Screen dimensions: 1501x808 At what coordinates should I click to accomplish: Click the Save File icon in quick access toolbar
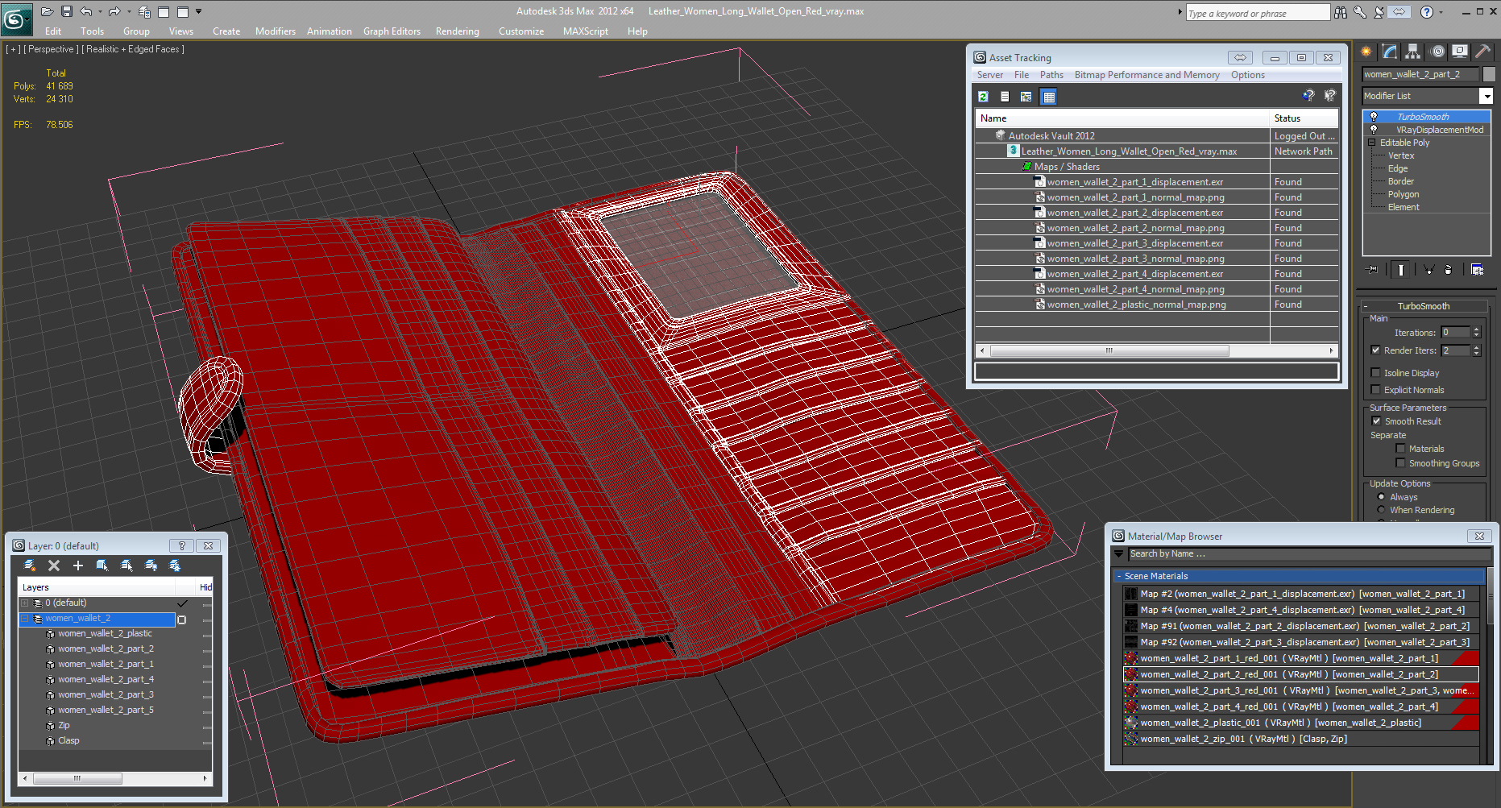pos(66,11)
